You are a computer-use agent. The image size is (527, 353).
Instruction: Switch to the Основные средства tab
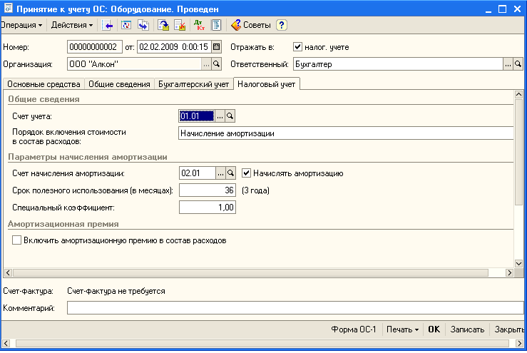pyautogui.click(x=43, y=84)
